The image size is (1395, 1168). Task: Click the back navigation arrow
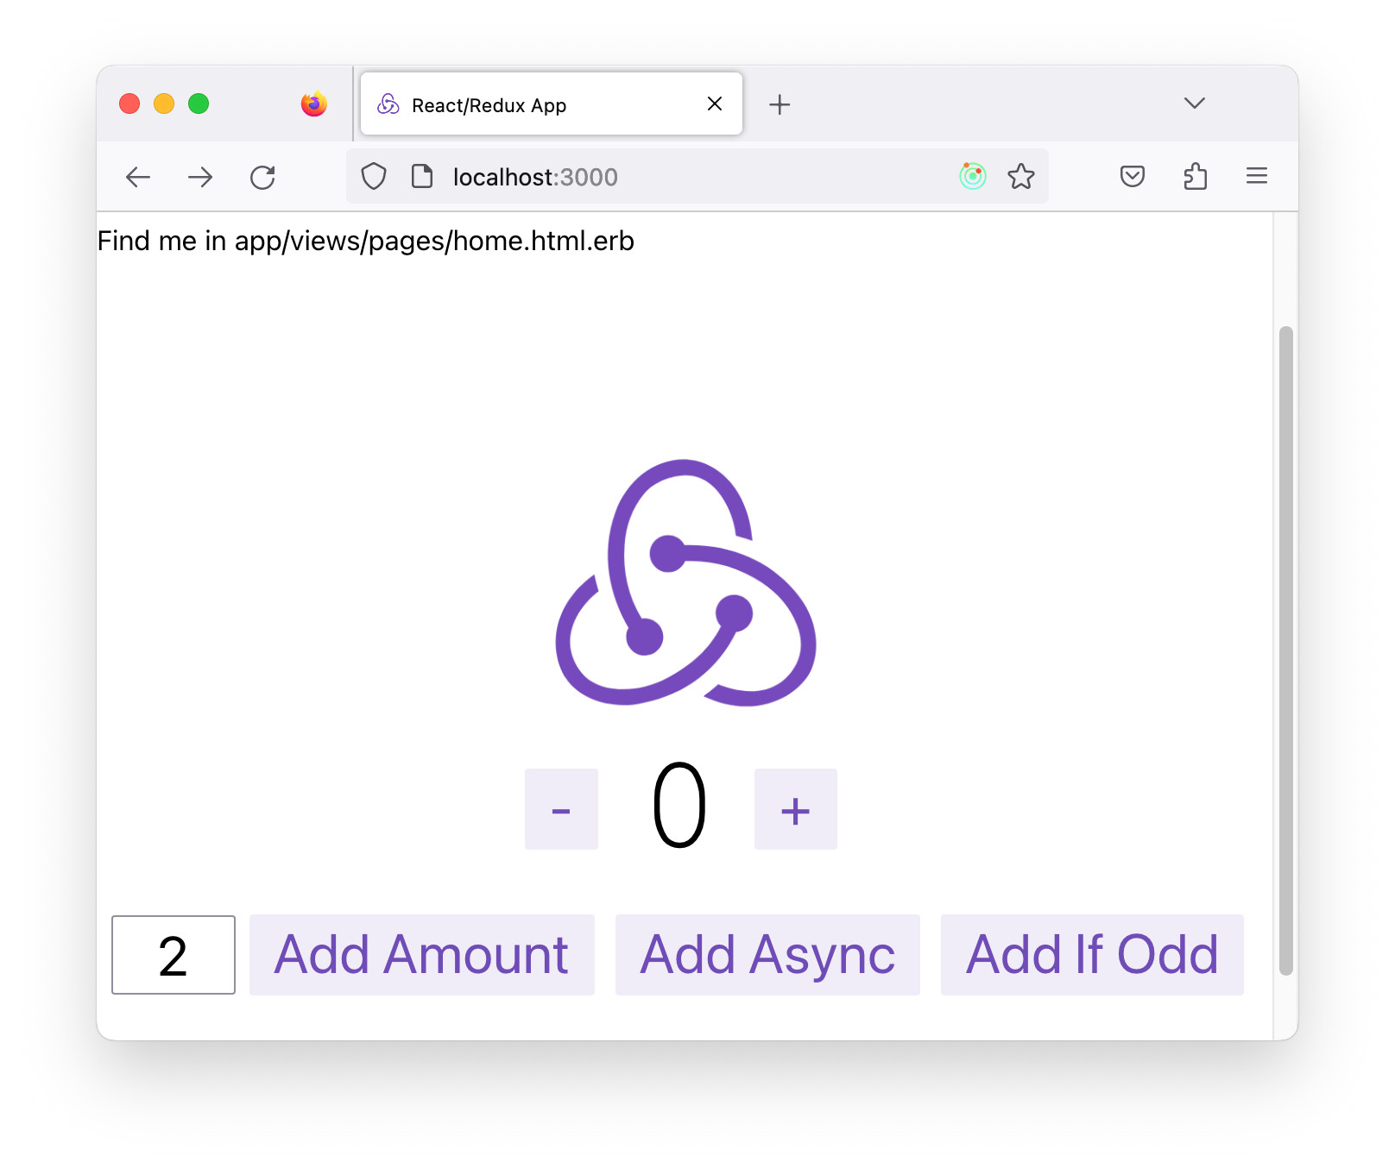[x=138, y=178]
